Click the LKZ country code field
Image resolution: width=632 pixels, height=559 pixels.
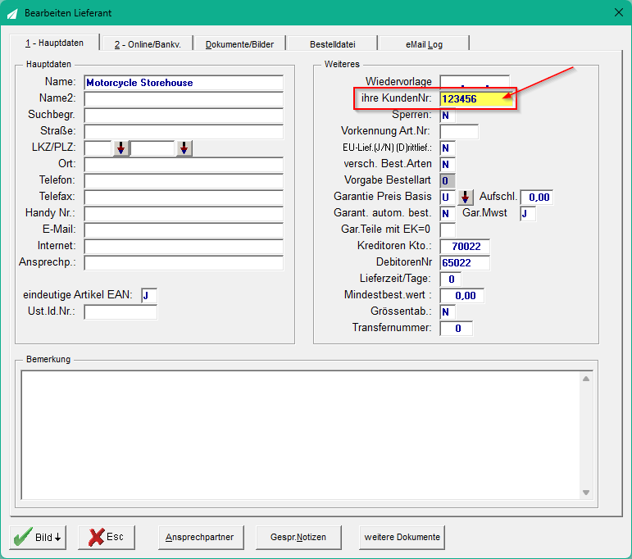[x=98, y=148]
